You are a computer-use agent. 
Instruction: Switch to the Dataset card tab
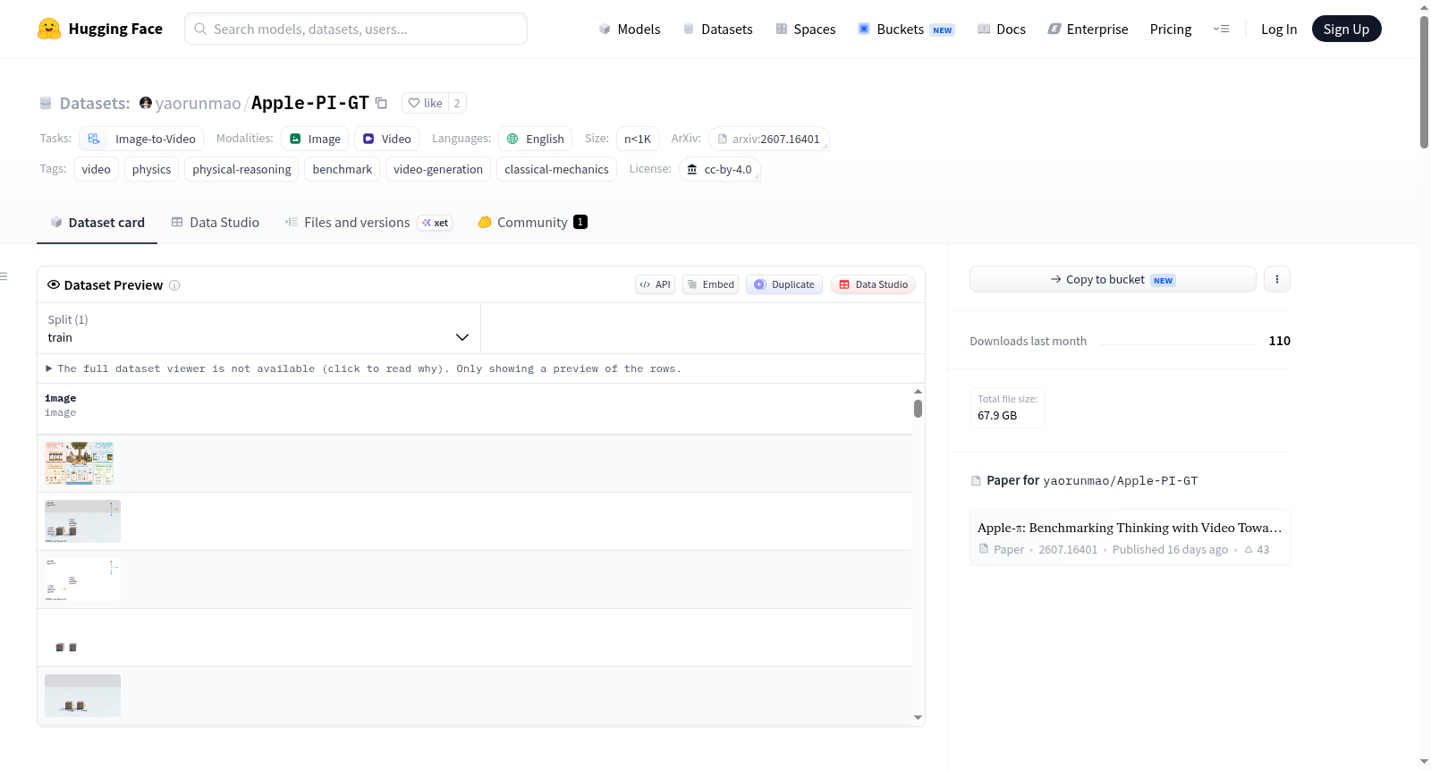(97, 223)
